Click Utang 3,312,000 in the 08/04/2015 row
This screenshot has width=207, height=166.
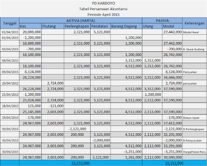coord(152,61)
